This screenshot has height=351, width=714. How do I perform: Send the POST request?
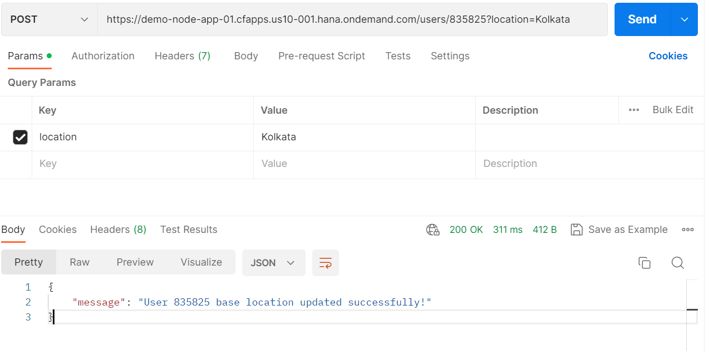click(x=641, y=19)
